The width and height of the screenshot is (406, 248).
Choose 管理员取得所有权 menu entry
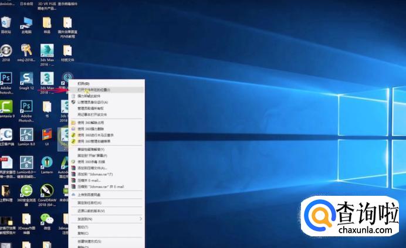pos(106,108)
